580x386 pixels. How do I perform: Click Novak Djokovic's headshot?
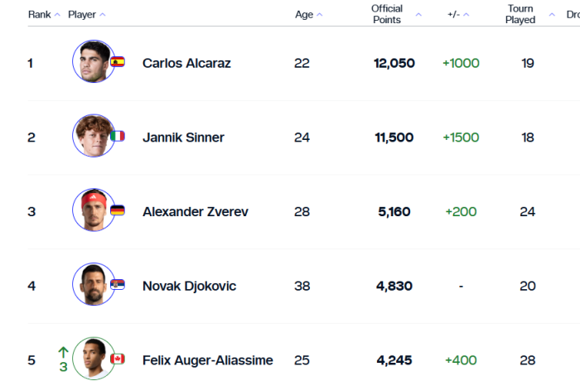[x=93, y=285]
